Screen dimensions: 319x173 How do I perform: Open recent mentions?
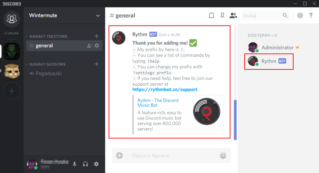[x=300, y=16]
